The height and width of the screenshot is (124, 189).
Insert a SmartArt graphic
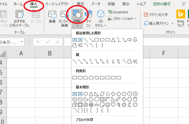point(118,12)
